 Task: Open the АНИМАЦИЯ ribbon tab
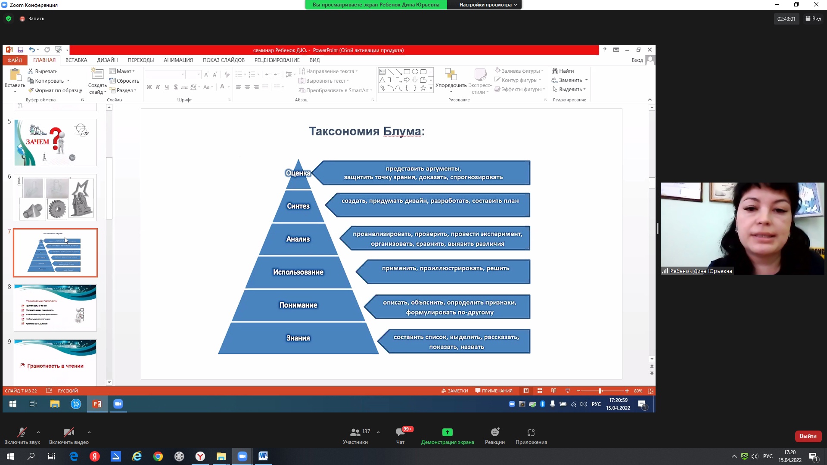click(x=178, y=60)
